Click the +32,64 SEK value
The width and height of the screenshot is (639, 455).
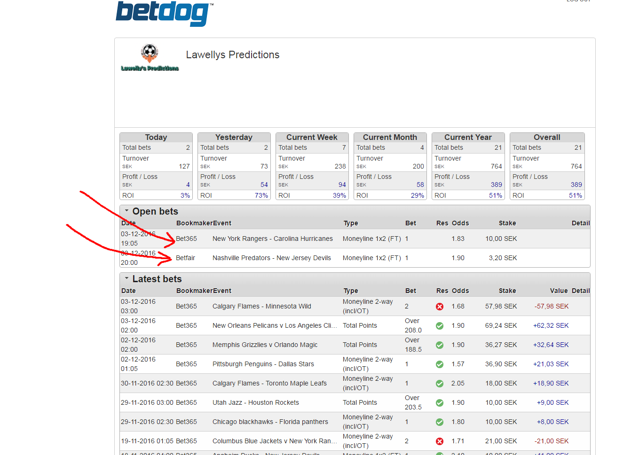point(551,345)
